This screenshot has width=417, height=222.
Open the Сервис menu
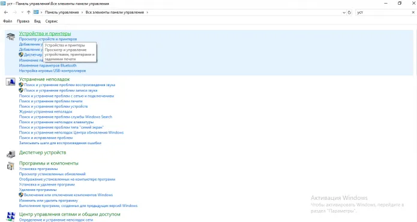coord(52,21)
